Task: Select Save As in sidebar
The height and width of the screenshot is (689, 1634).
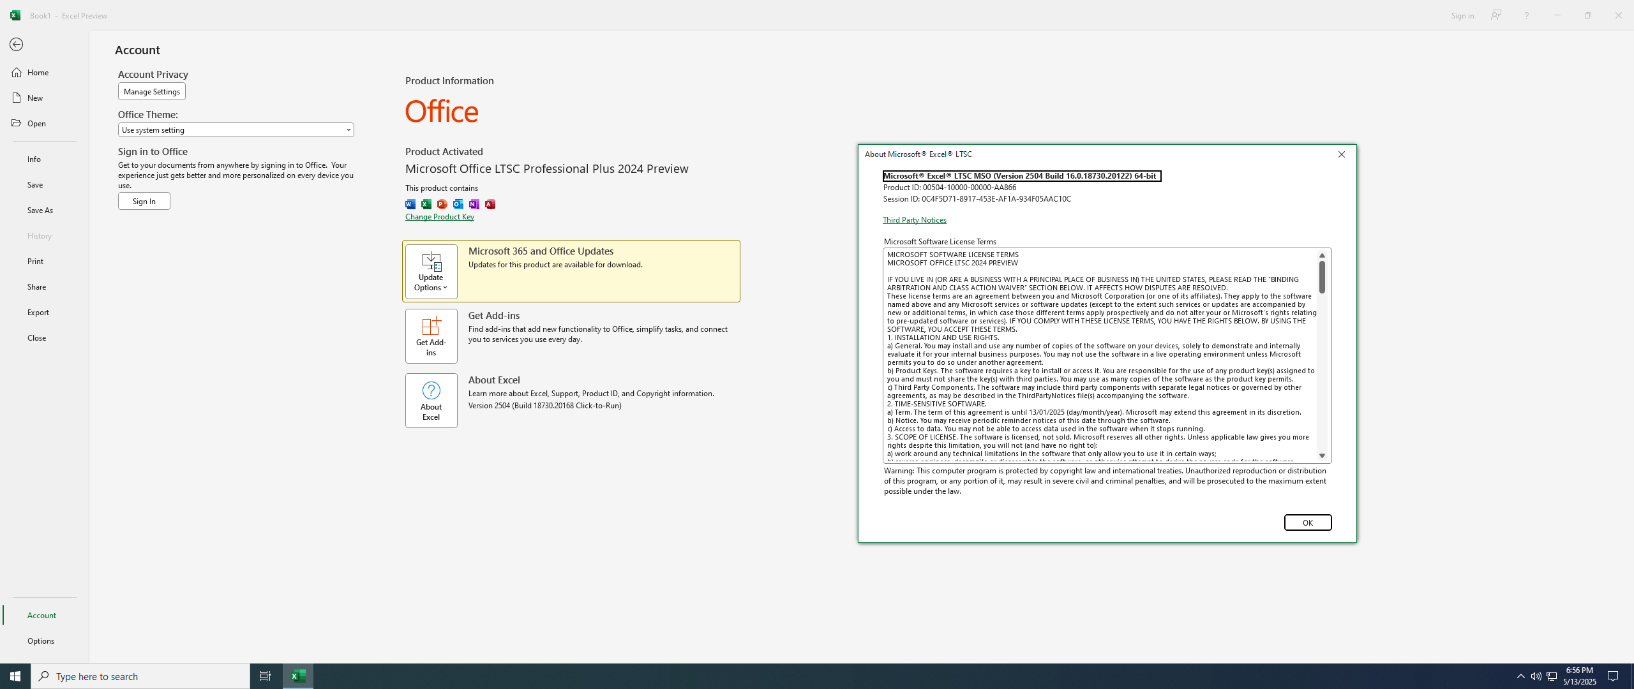Action: click(44, 210)
